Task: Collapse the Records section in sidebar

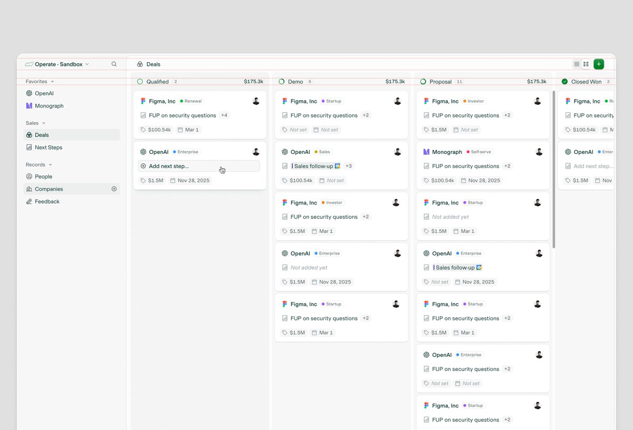Action: tap(39, 165)
